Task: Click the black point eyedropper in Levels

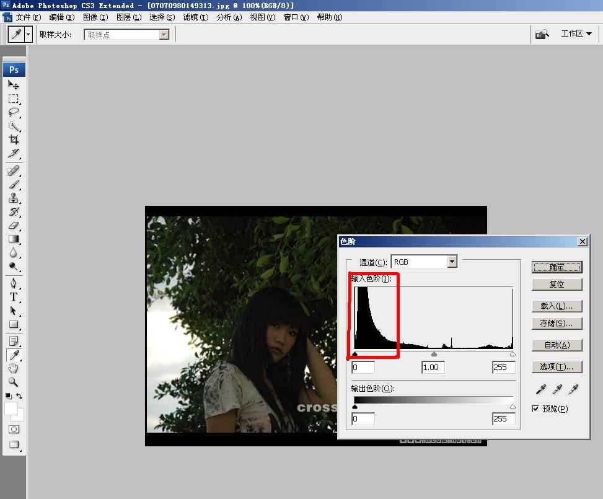Action: pyautogui.click(x=541, y=389)
